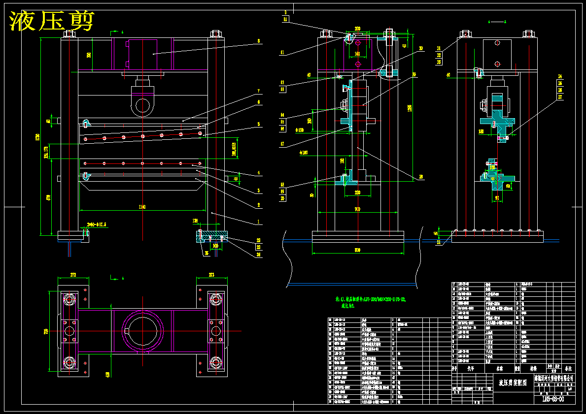This screenshot has height=414, width=586.
Task: Click part balloon number 7
Action: [x=259, y=91]
